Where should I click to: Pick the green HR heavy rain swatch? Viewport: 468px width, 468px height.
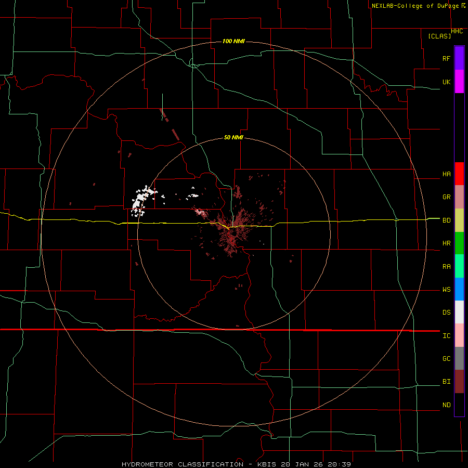(459, 243)
